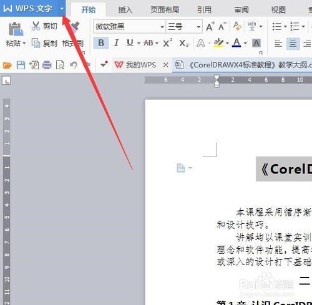The height and width of the screenshot is (305, 312).
Task: Save document with floppy disk icon
Action: [x=21, y=65]
